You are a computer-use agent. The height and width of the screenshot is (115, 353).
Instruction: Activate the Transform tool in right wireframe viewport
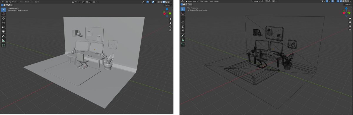[x=183, y=31]
